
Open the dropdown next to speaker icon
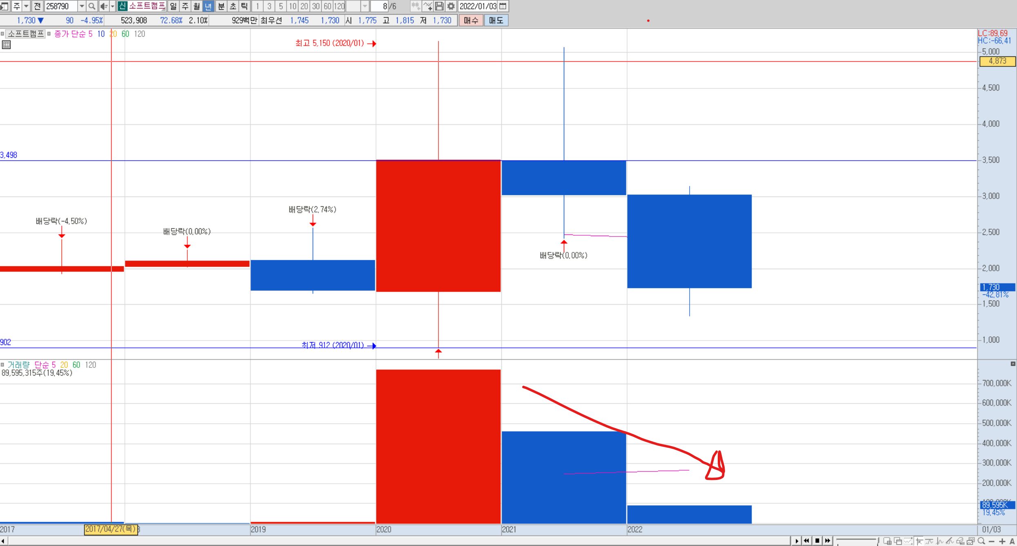(x=112, y=6)
